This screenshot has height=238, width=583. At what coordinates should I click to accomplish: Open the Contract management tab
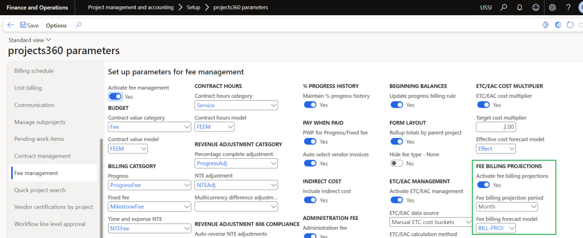pyautogui.click(x=42, y=156)
